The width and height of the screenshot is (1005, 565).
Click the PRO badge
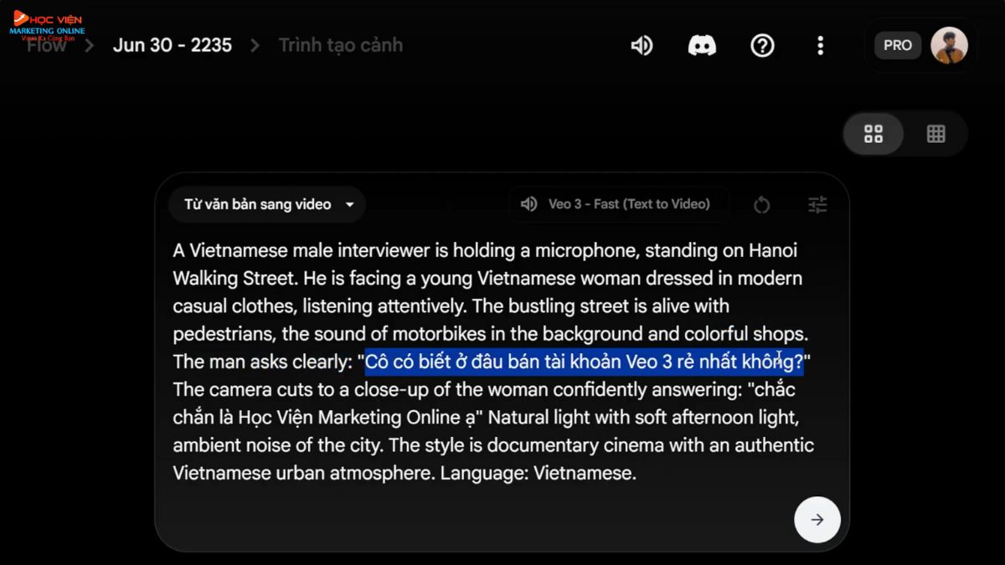point(898,45)
